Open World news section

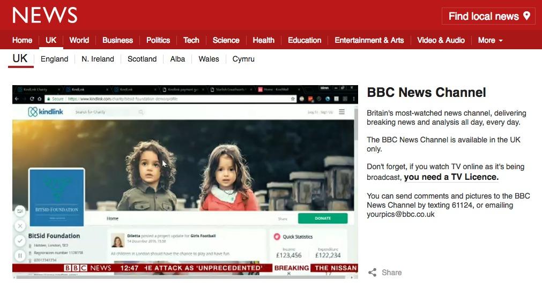79,40
